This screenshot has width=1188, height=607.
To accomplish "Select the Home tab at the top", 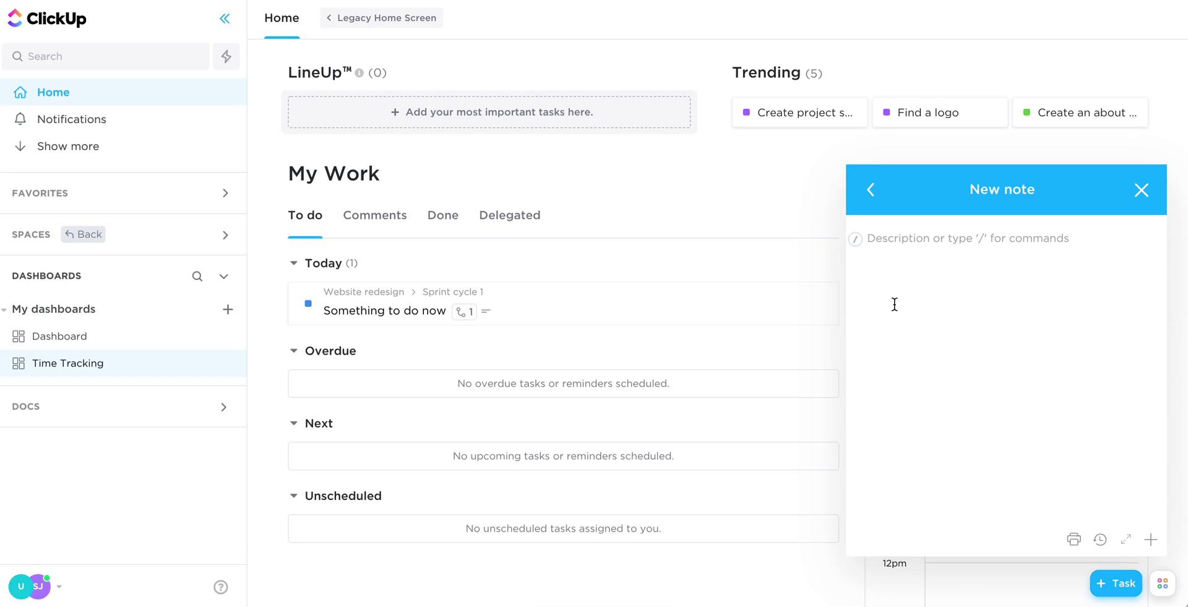I will point(282,18).
